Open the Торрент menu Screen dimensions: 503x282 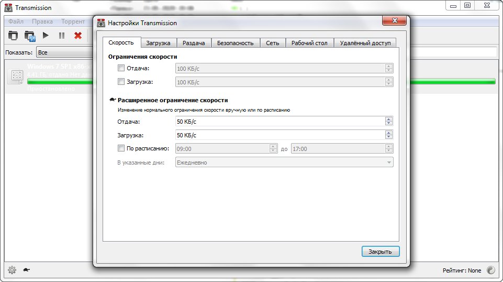73,21
